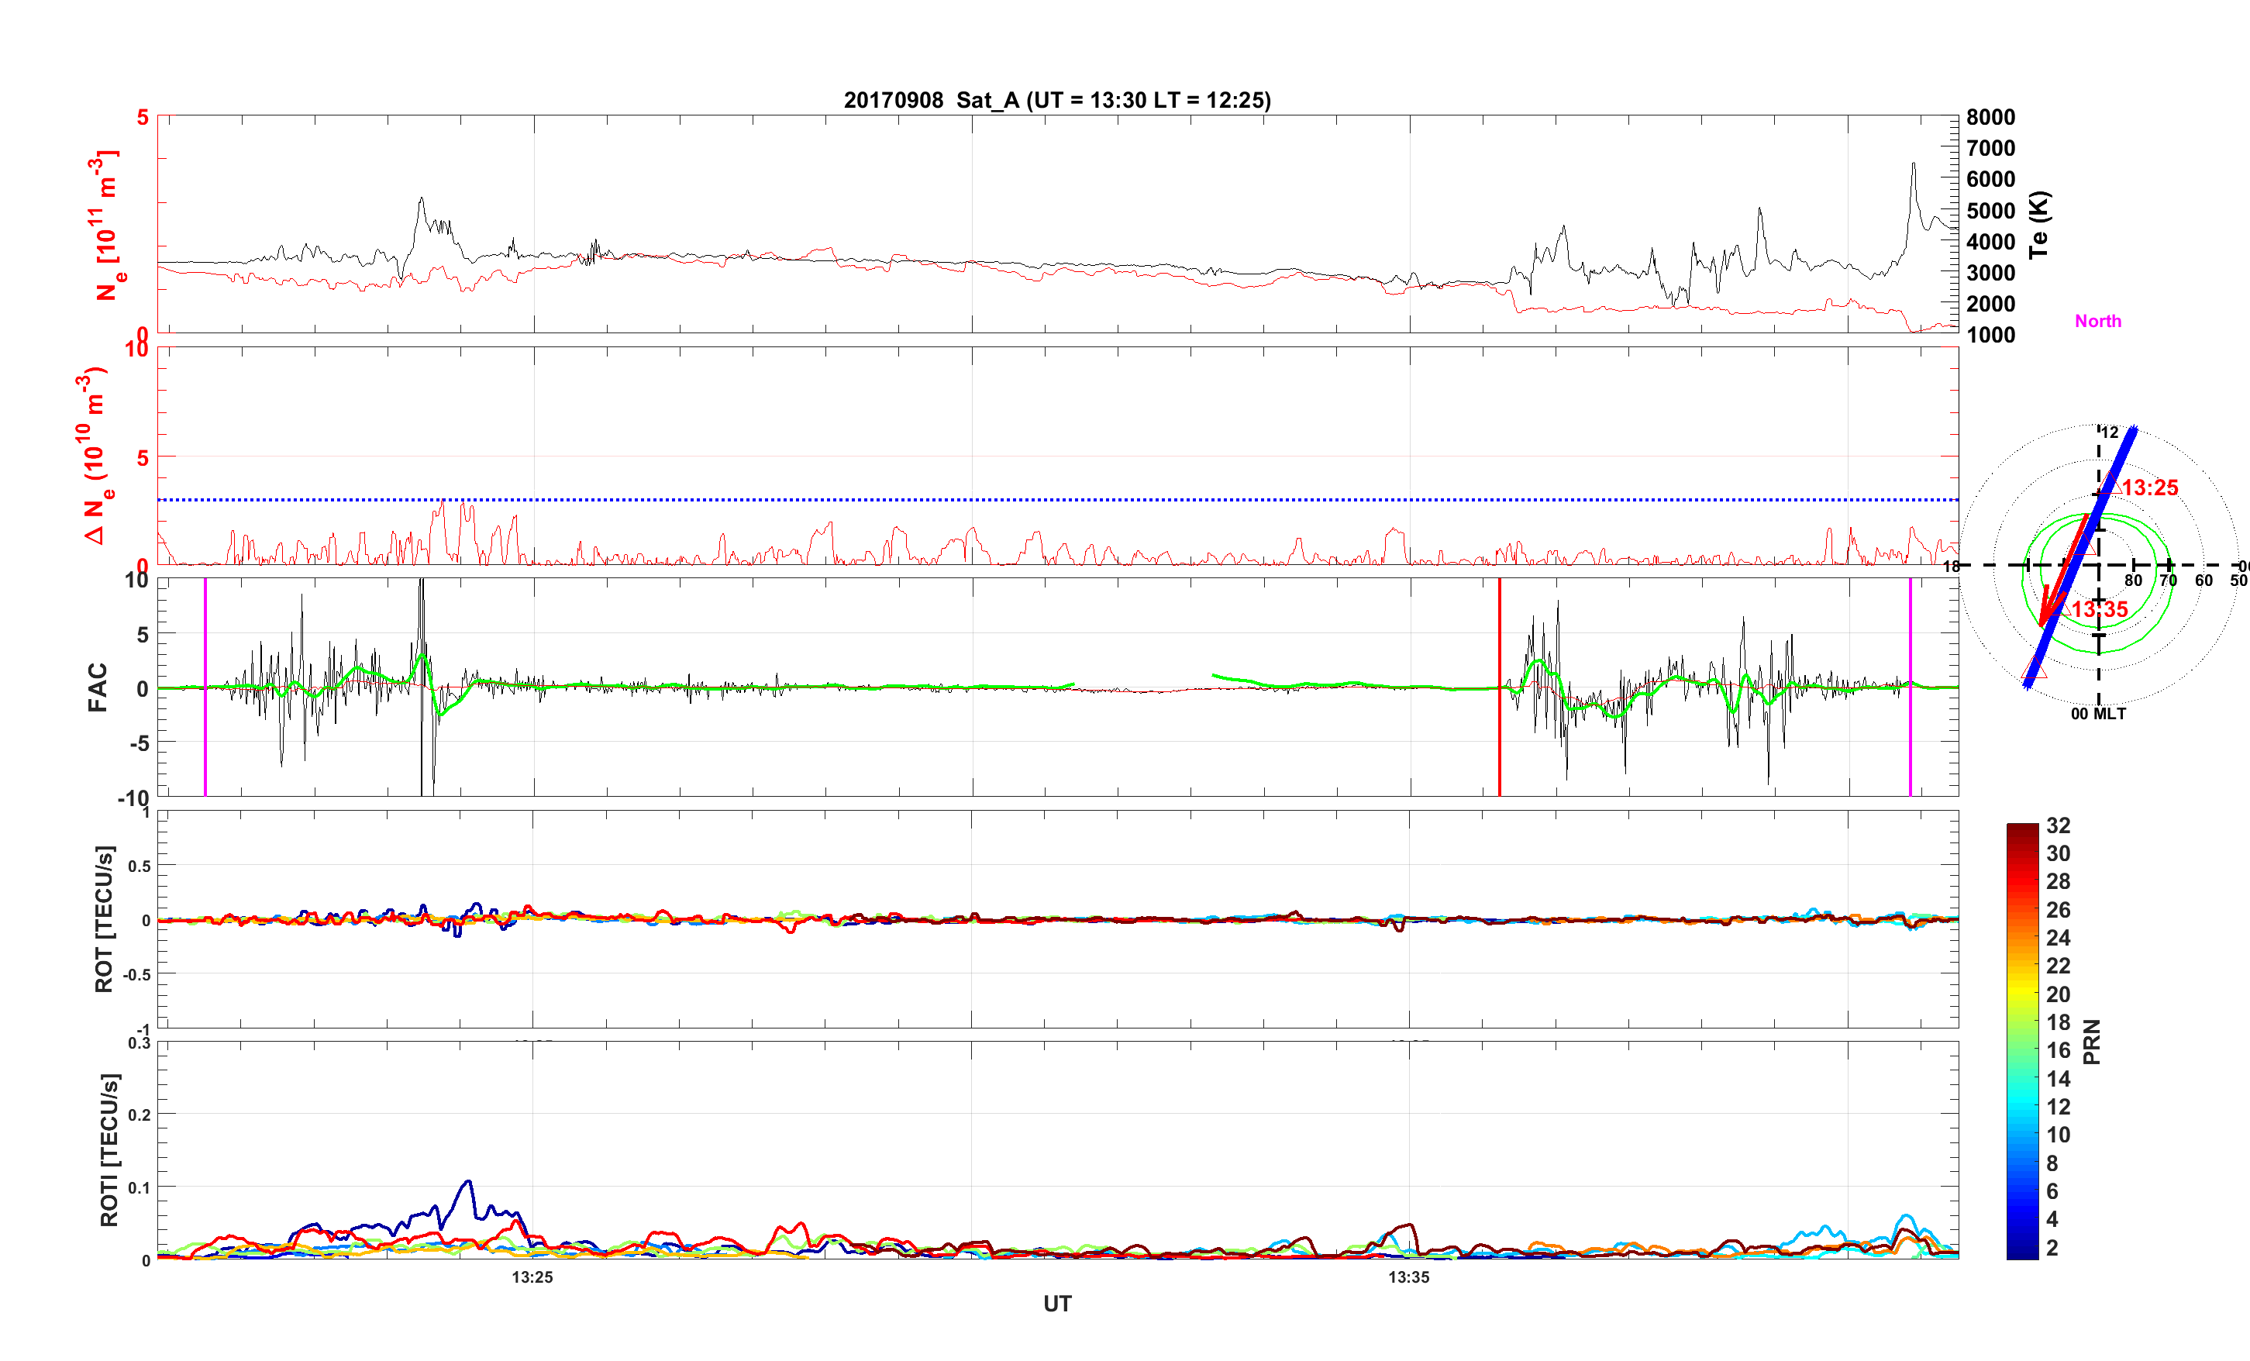This screenshot has width=2250, height=1361.
Task: Click the '13:25' tick label on UT axis
Action: point(532,1277)
